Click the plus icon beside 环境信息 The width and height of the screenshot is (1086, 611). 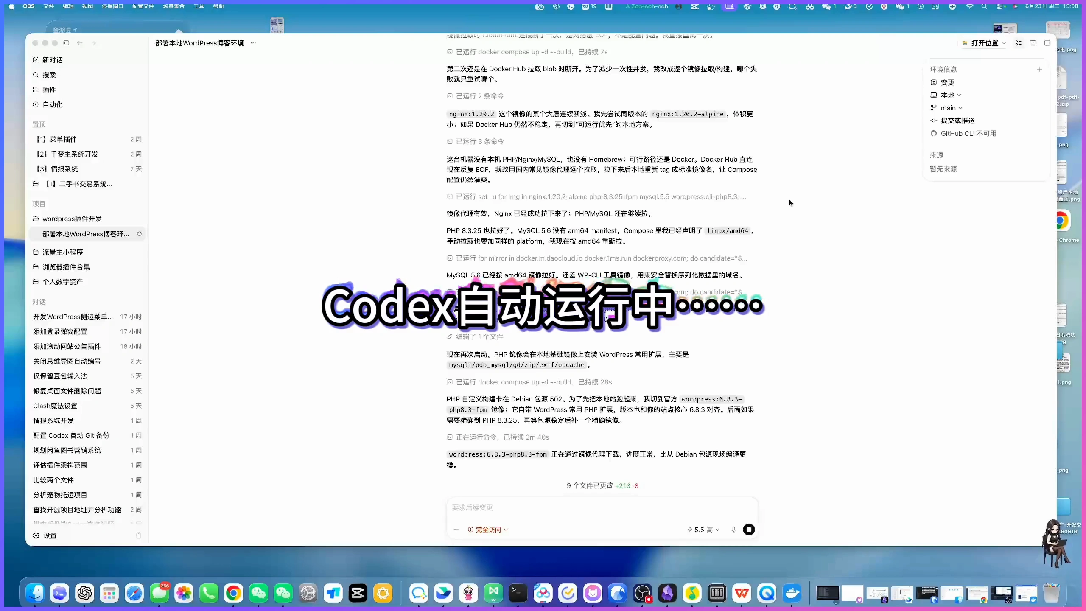pyautogui.click(x=1039, y=69)
